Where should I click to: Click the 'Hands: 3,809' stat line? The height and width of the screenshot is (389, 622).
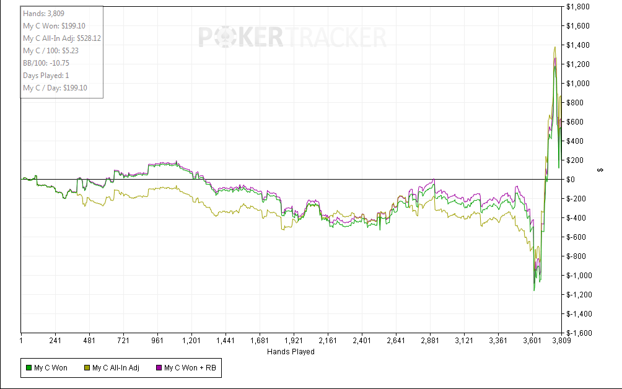(x=43, y=14)
